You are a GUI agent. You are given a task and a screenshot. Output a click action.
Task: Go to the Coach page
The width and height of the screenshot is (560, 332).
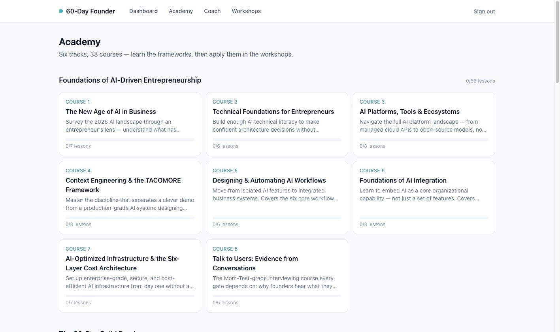pyautogui.click(x=212, y=11)
